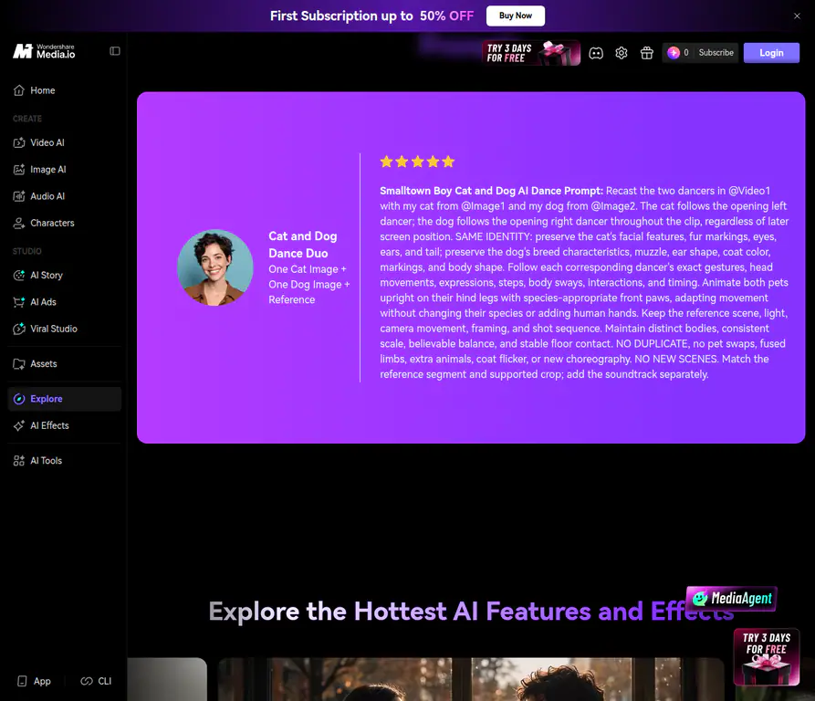Click the Explore the Hottest AI Features heading
The image size is (815, 701).
(x=472, y=612)
